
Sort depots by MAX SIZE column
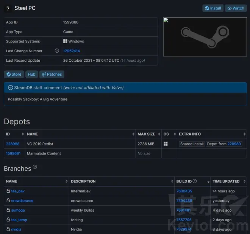[x=148, y=134]
